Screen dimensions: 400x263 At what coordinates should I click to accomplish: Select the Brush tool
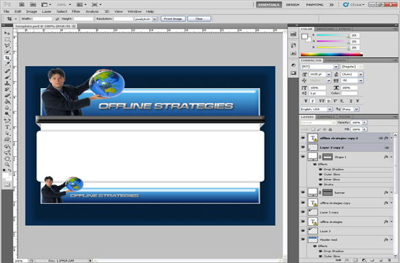pyautogui.click(x=7, y=77)
